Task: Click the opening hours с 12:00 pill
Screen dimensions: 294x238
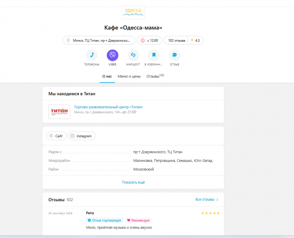Action: click(x=149, y=40)
